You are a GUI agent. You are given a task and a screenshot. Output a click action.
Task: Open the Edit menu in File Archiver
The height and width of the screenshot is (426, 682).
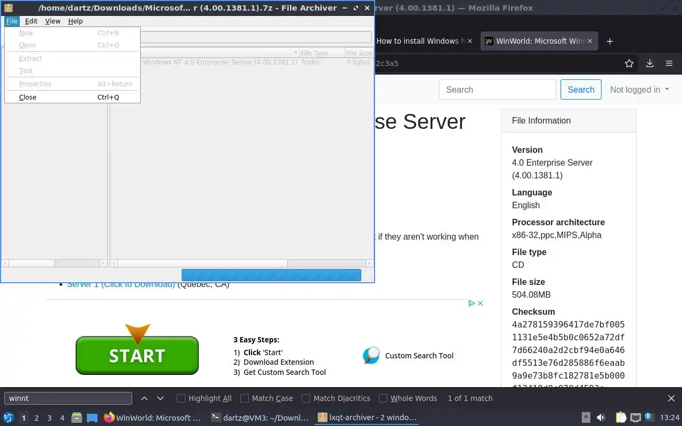pos(31,21)
